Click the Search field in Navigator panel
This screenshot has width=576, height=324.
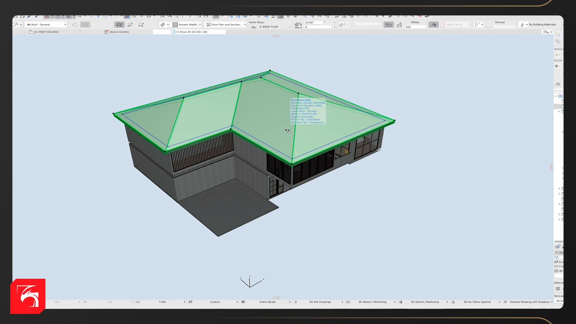click(559, 91)
